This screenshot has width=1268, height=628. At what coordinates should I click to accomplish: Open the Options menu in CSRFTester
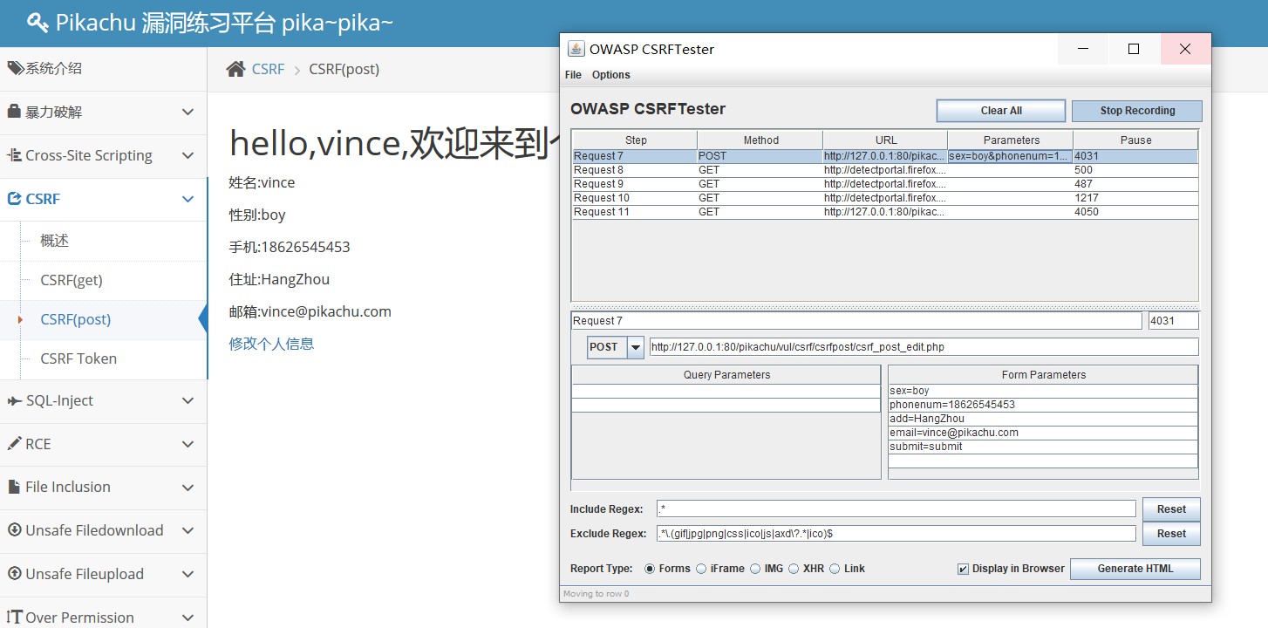tap(610, 75)
